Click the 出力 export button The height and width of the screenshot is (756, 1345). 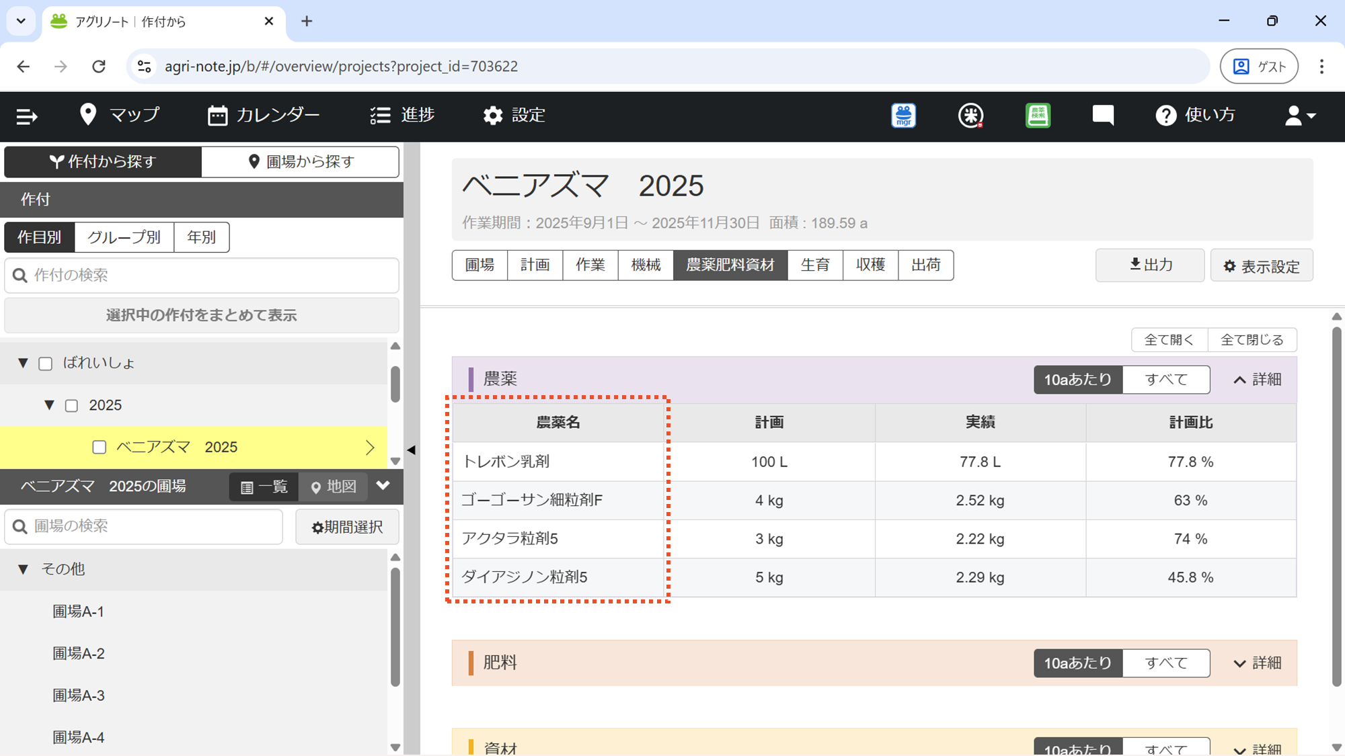tap(1149, 265)
